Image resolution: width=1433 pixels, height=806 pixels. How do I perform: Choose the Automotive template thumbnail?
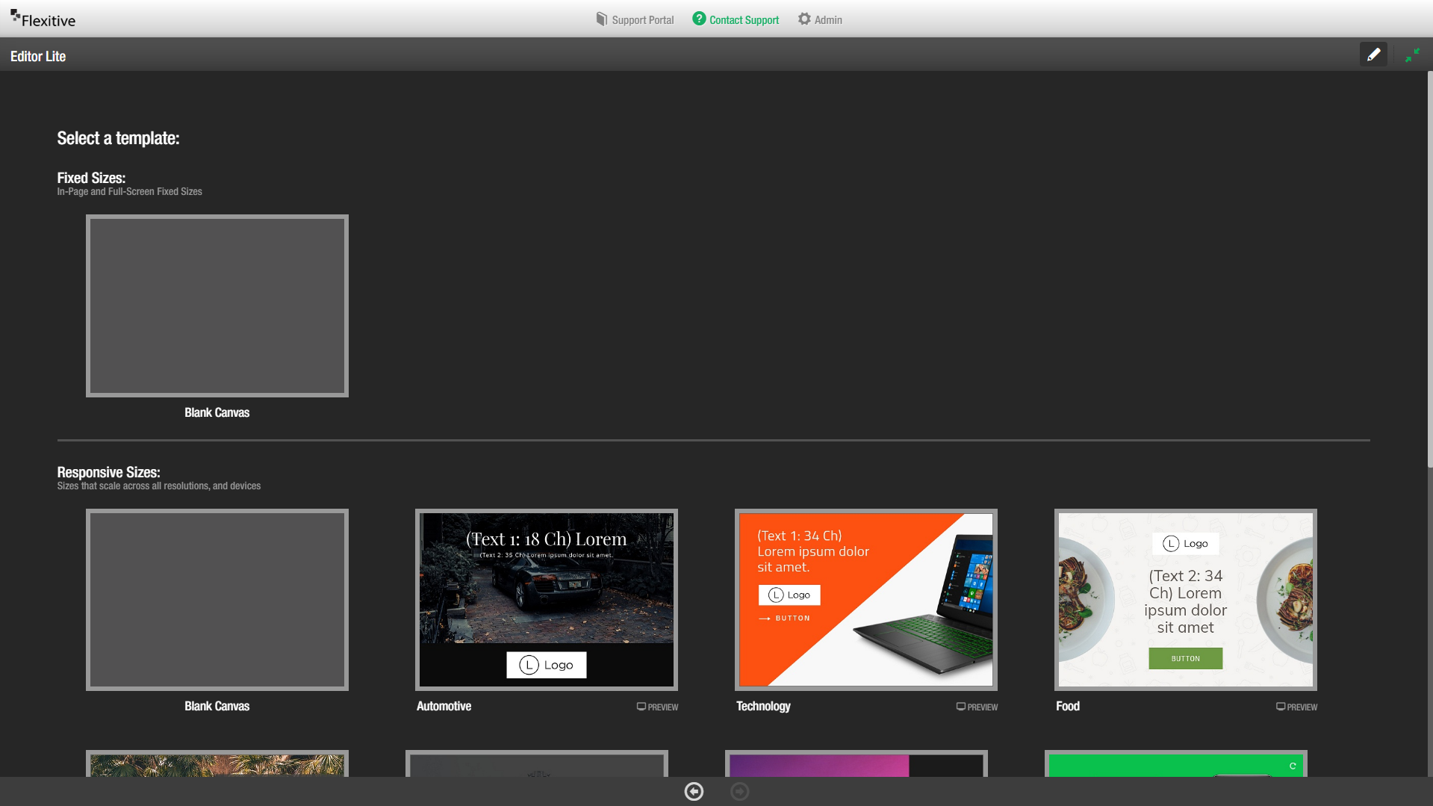[x=547, y=600]
